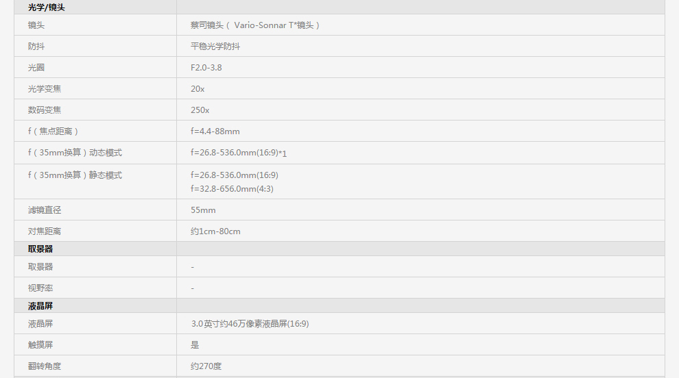The width and height of the screenshot is (679, 378).
Task: Click the 液晶屏 section header
Action: tap(40, 306)
